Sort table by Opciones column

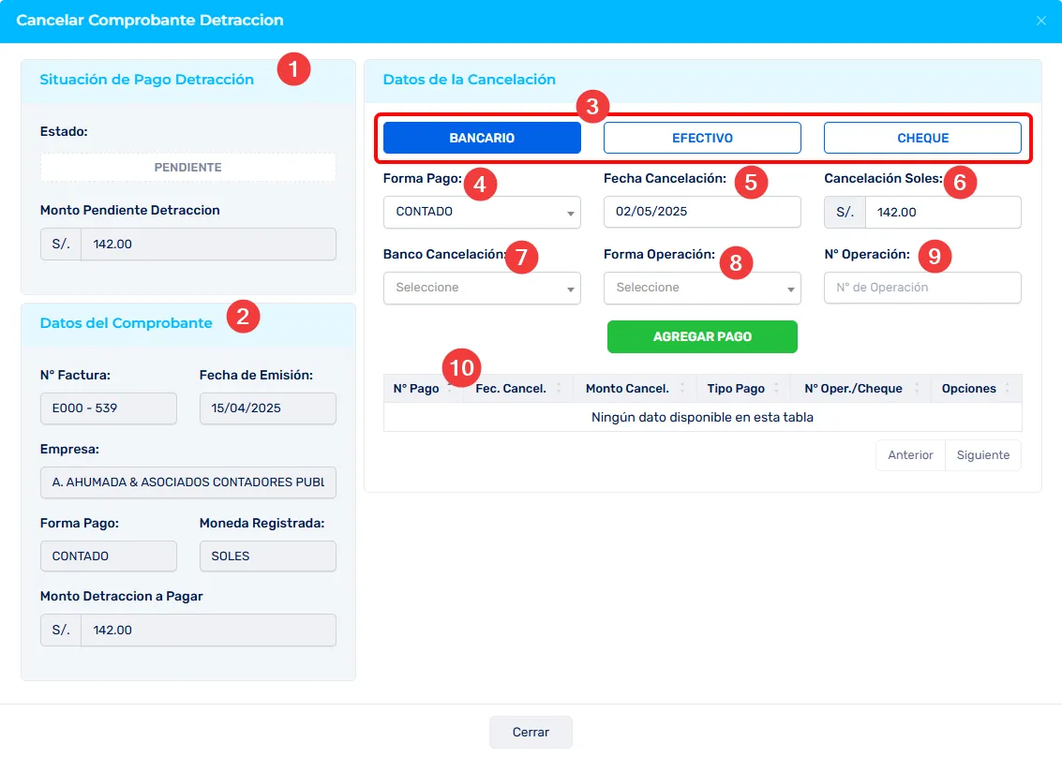coord(969,389)
